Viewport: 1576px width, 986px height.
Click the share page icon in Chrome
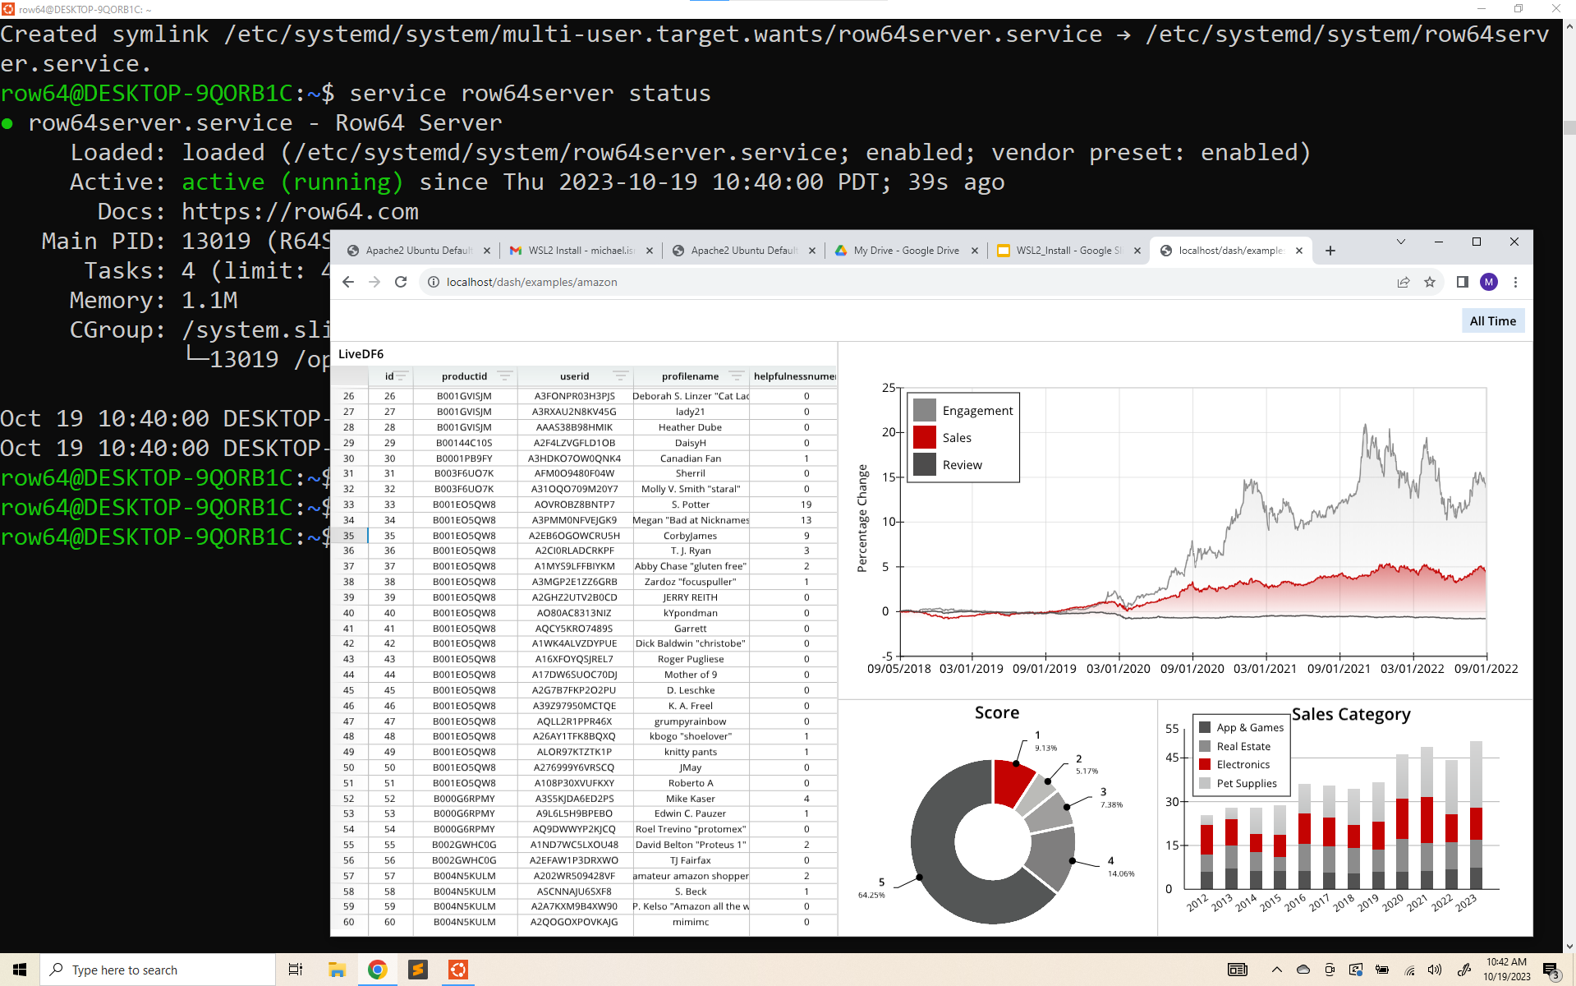tap(1404, 282)
